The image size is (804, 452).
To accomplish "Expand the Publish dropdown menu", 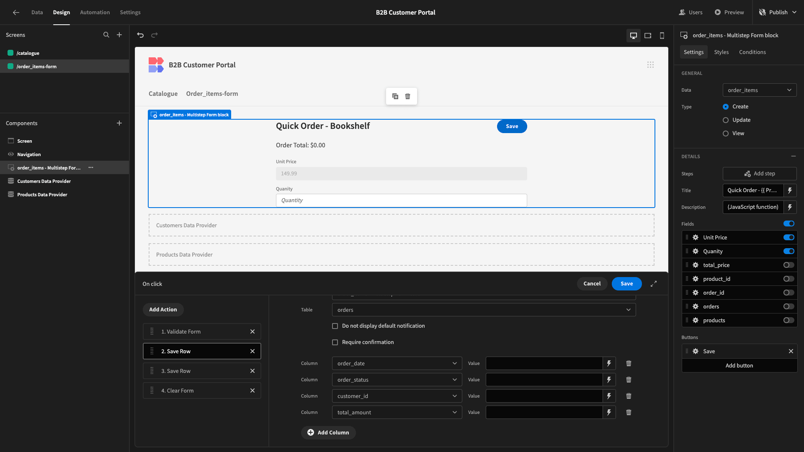I will pyautogui.click(x=794, y=13).
